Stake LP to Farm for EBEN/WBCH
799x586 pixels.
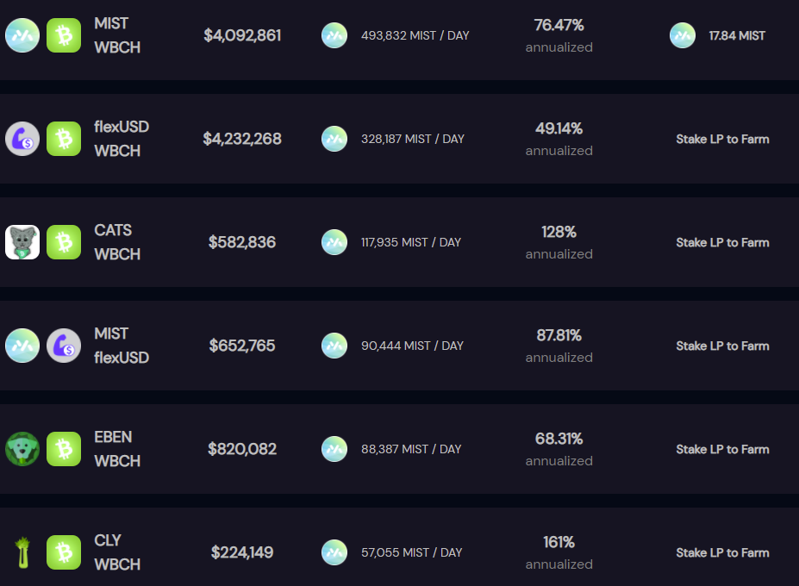click(722, 450)
